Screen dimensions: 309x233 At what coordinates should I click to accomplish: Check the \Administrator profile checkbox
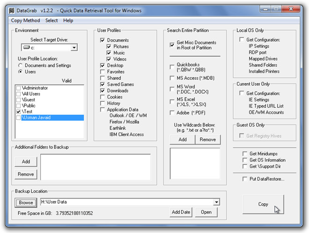(18, 88)
